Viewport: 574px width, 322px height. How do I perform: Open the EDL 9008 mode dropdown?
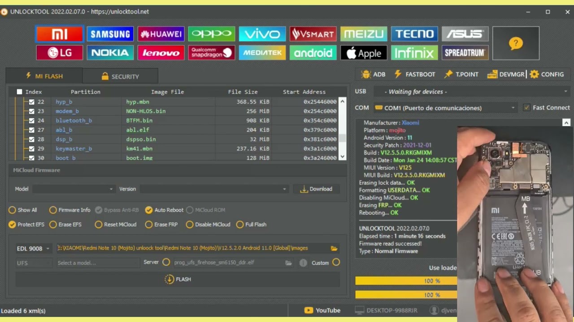point(34,249)
